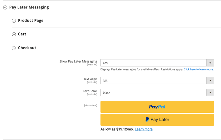The image size is (221, 140).
Task: Click the Pay Later Messaging section title
Action: tap(29, 7)
